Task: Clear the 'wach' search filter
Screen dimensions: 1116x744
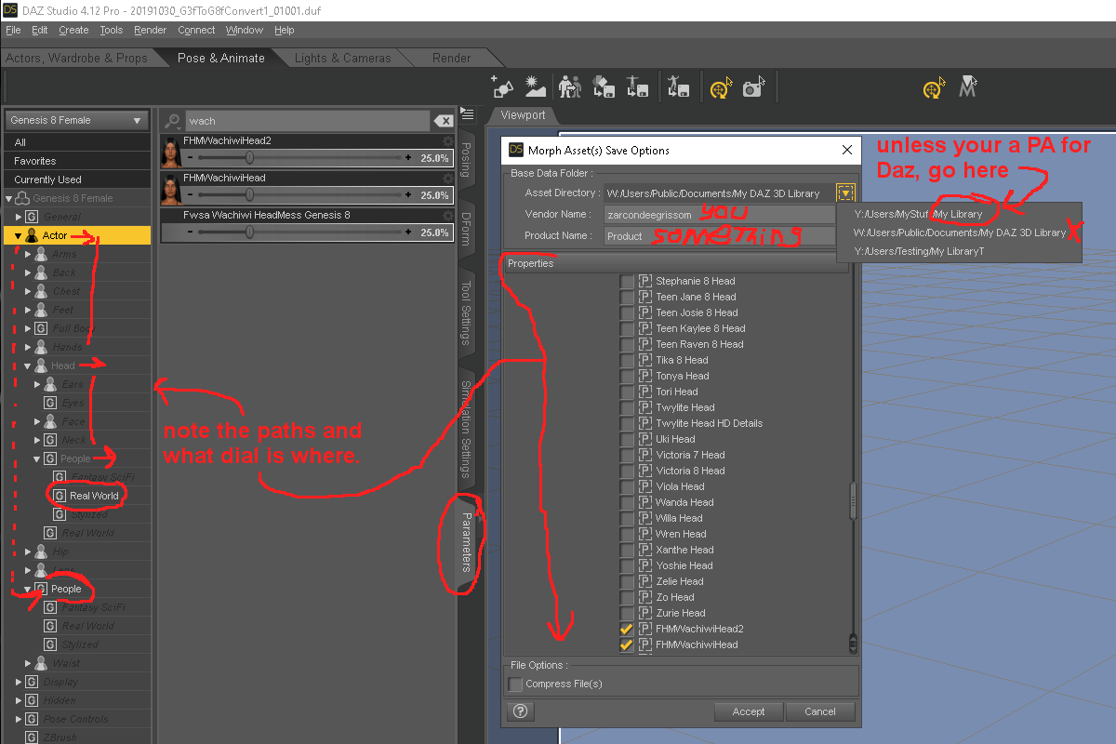Action: click(x=444, y=121)
